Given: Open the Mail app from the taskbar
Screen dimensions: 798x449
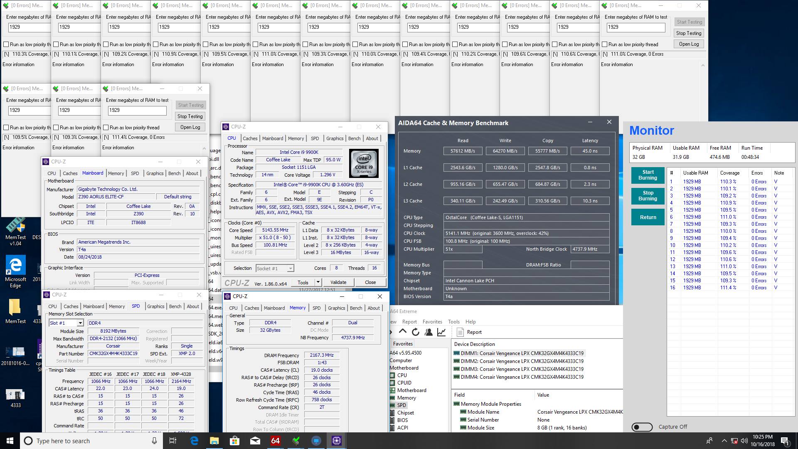Looking at the screenshot, I should pyautogui.click(x=255, y=441).
